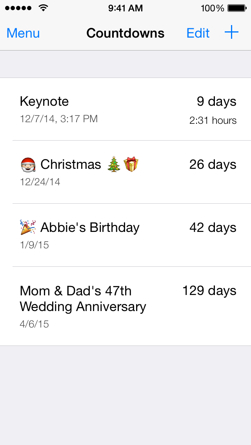Viewport: 251px width, 445px height.
Task: Tap the 9 days remaining label
Action: pos(216,101)
